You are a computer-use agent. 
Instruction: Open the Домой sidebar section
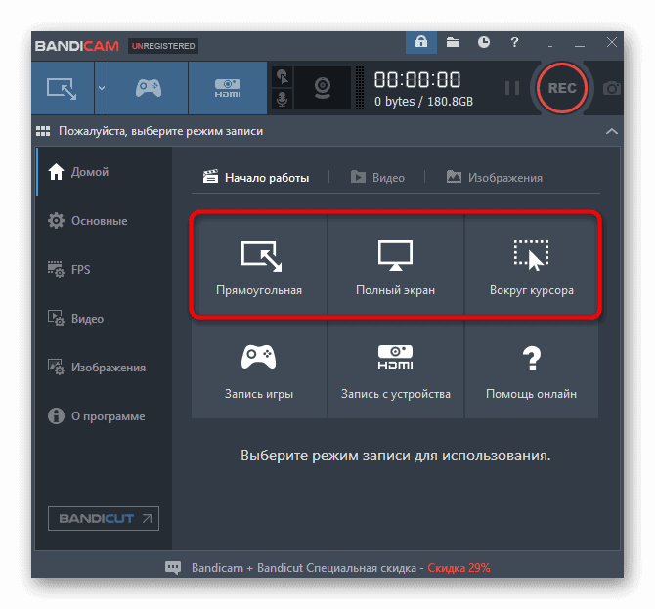tap(104, 172)
